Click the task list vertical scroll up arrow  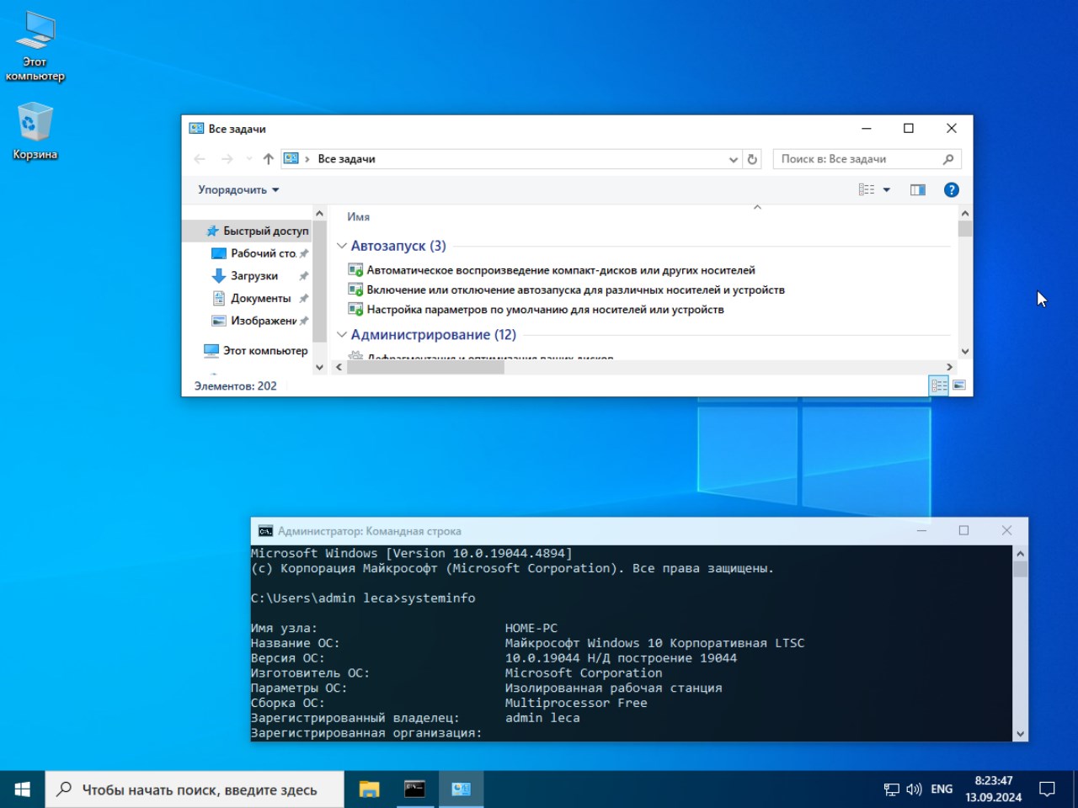tap(965, 214)
